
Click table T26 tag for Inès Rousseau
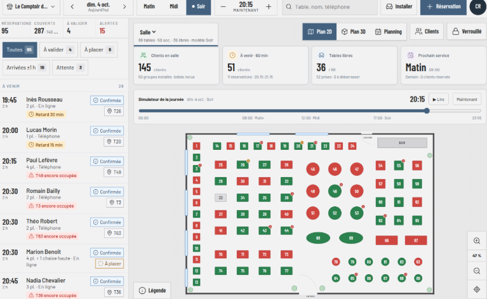coord(114,111)
